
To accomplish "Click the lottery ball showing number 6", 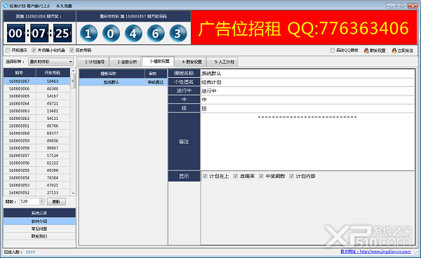I will tap(156, 33).
